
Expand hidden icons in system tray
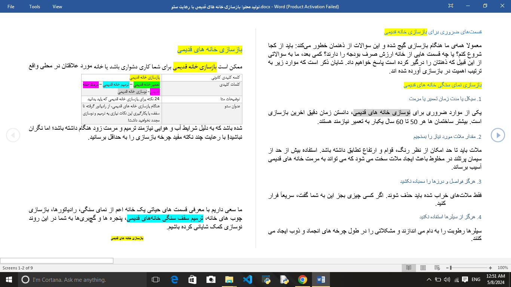coord(429,279)
